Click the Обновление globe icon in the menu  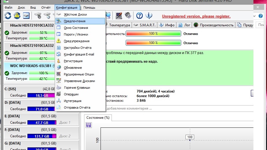click(59, 67)
